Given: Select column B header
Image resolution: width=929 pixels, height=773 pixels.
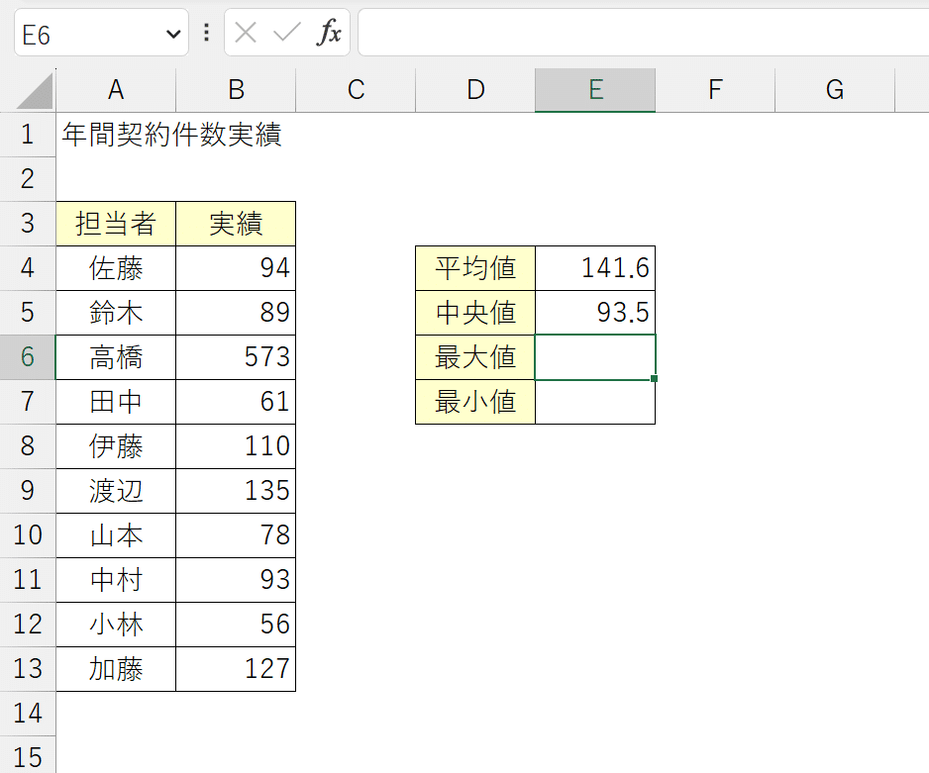Looking at the screenshot, I should click(x=236, y=90).
